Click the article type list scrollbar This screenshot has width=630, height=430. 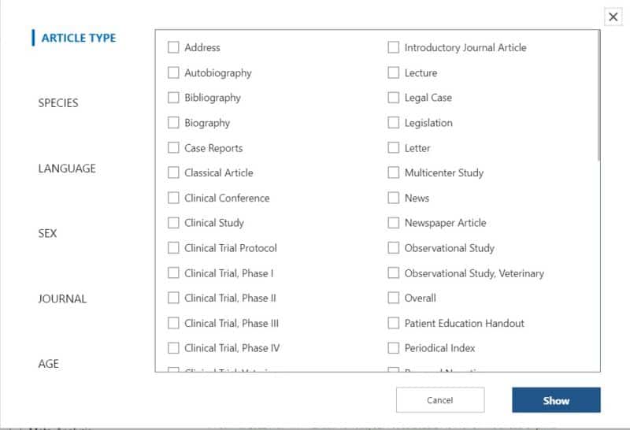(x=598, y=95)
